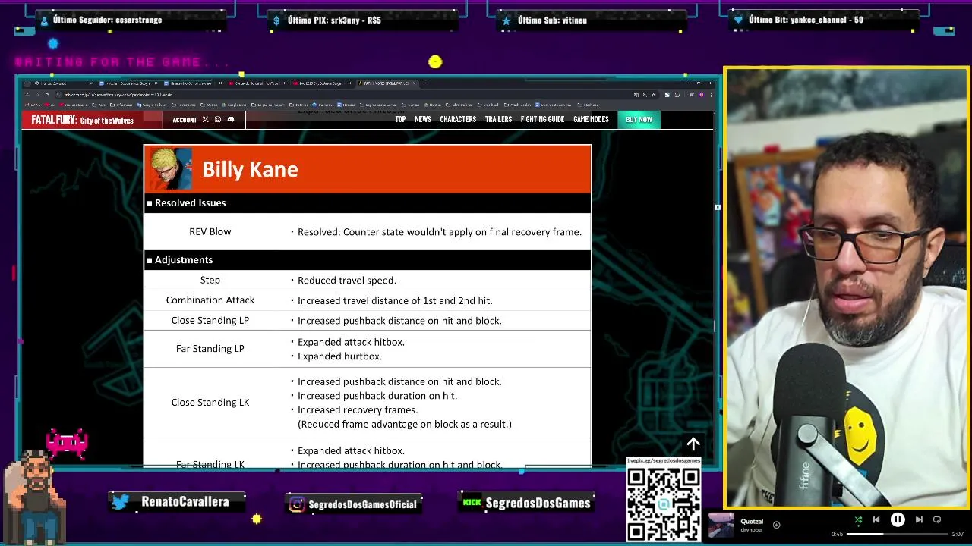The height and width of the screenshot is (546, 972).
Task: Click the Reduced travel speed text
Action: click(x=347, y=281)
